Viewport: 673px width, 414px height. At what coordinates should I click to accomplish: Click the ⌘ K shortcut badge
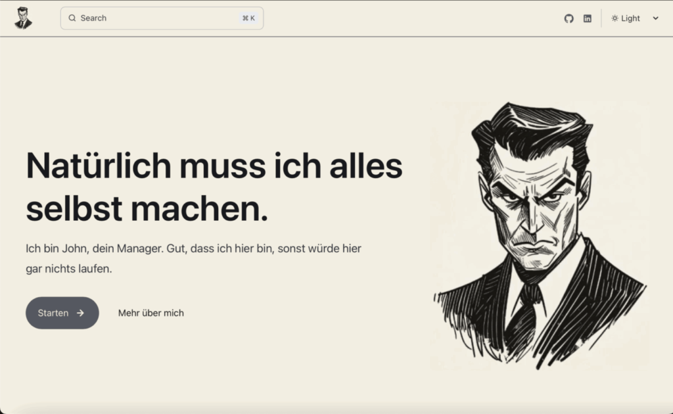(x=248, y=18)
